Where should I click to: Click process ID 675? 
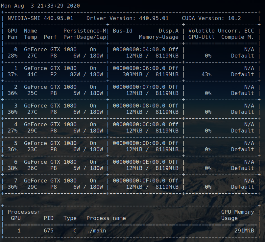tap(49, 231)
